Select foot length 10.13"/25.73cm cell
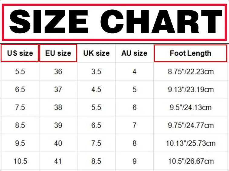229x171 pixels. tap(191, 143)
